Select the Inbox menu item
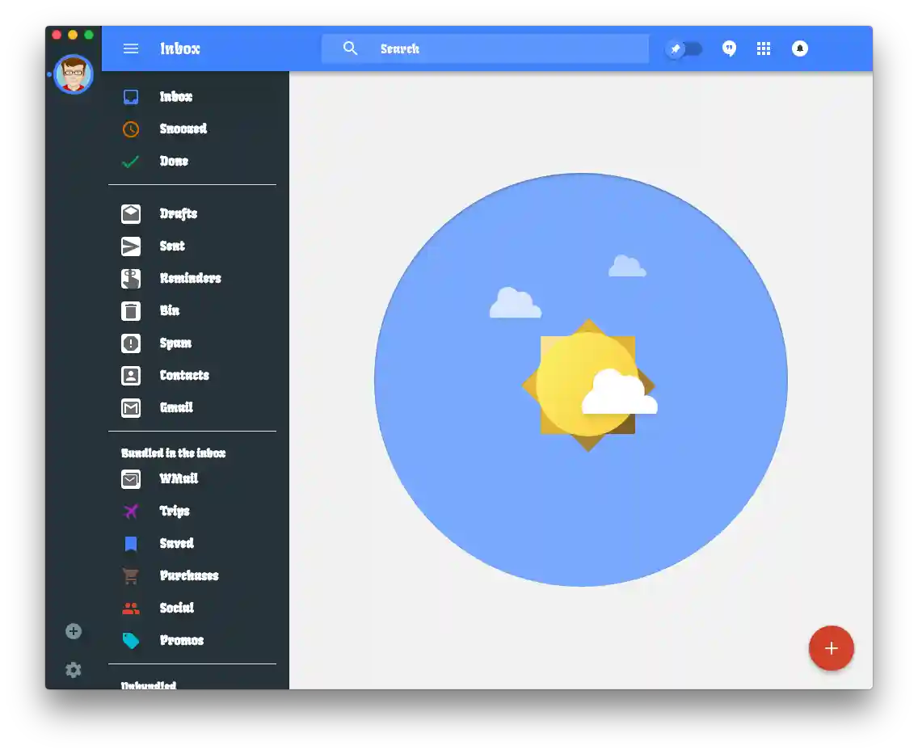 176,97
